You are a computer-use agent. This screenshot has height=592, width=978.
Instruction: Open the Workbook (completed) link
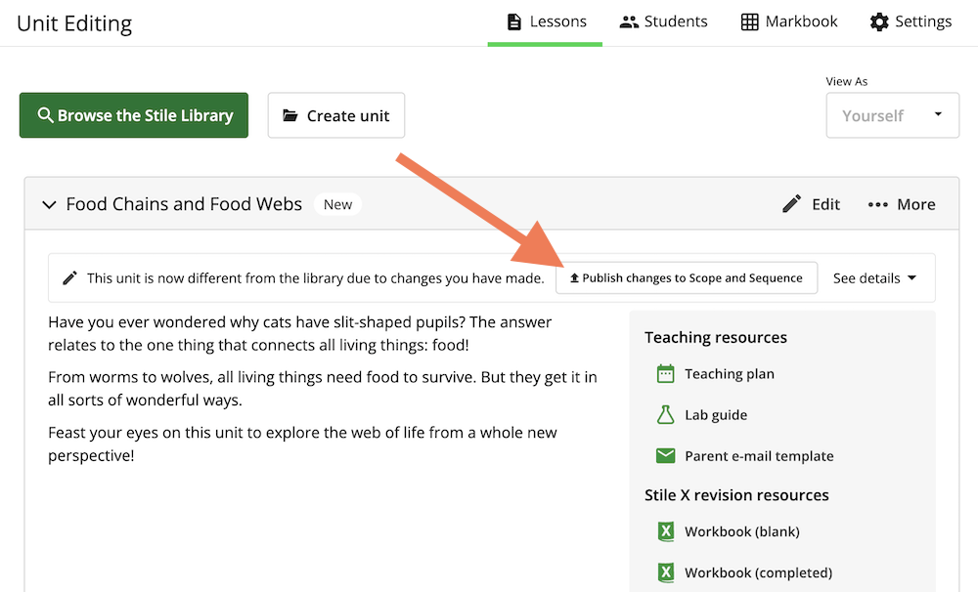click(x=758, y=572)
